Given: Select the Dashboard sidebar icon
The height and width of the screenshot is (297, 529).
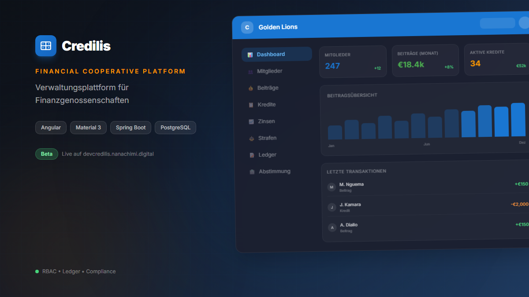Looking at the screenshot, I should 250,54.
